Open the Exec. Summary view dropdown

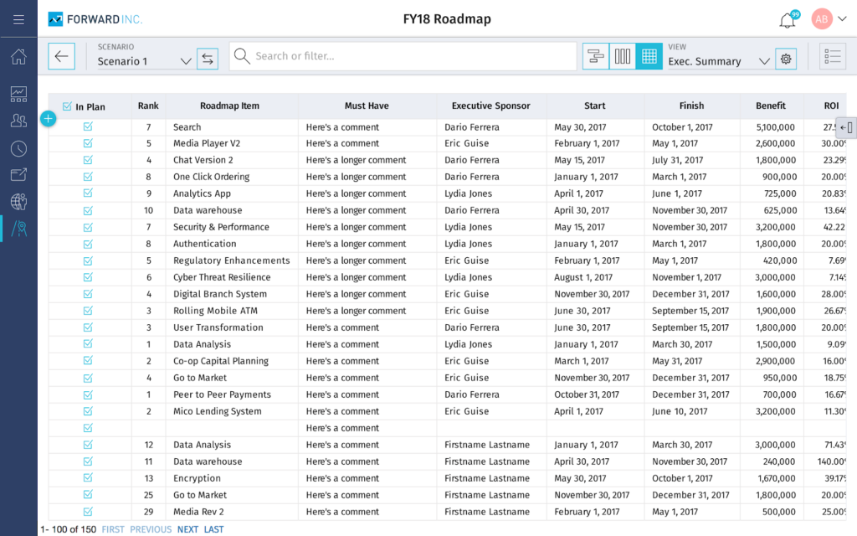[763, 61]
